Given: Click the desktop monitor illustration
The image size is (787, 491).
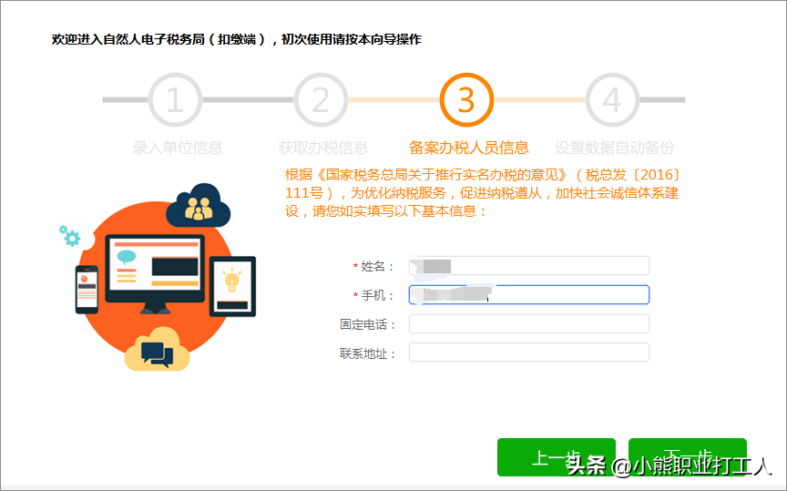Looking at the screenshot, I should (155, 273).
